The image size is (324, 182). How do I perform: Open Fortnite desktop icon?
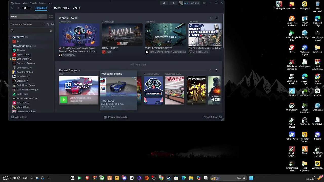292,93
